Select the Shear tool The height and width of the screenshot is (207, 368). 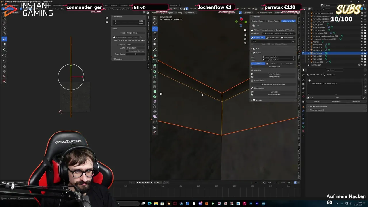[155, 116]
